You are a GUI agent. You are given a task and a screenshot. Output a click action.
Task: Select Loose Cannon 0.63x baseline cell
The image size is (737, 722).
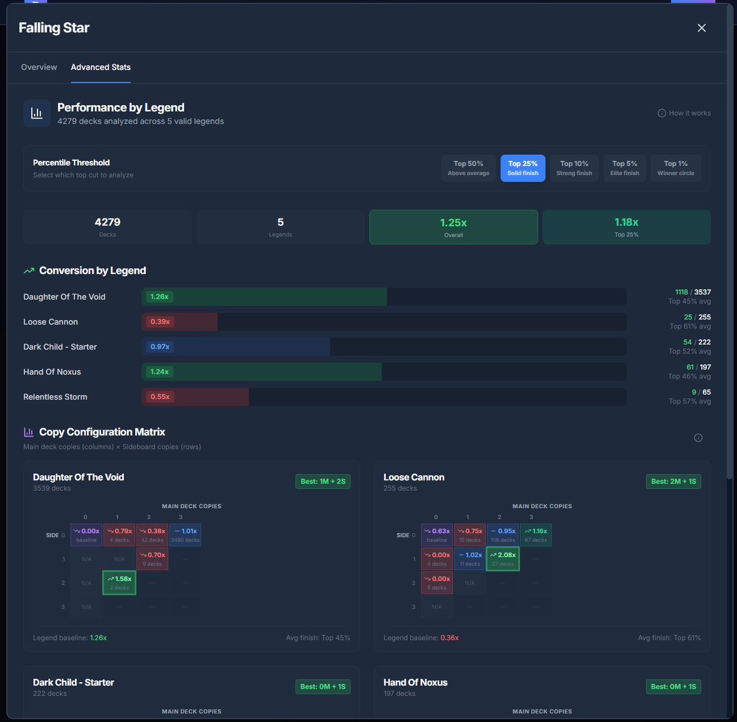click(437, 535)
